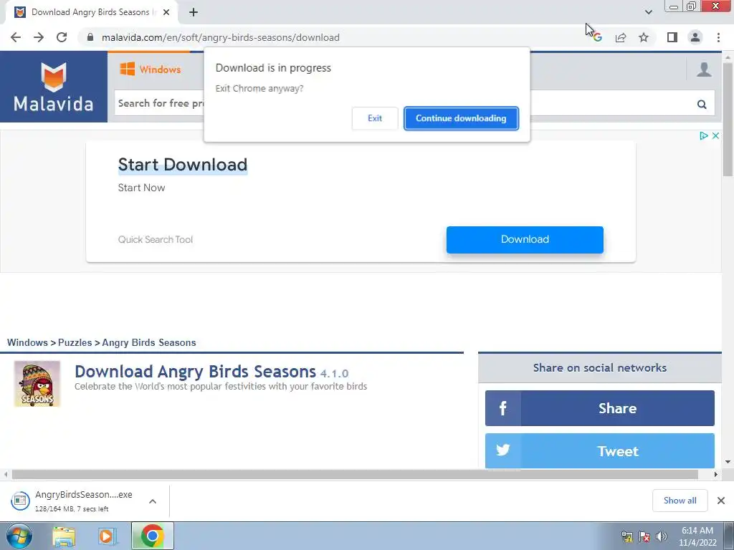Click the Malavida user account icon
Image resolution: width=734 pixels, height=550 pixels.
704,69
